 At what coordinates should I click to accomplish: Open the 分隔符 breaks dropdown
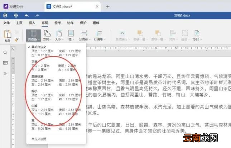[x=85, y=35]
